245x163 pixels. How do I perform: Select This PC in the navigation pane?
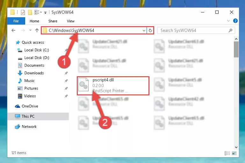pos(38,116)
